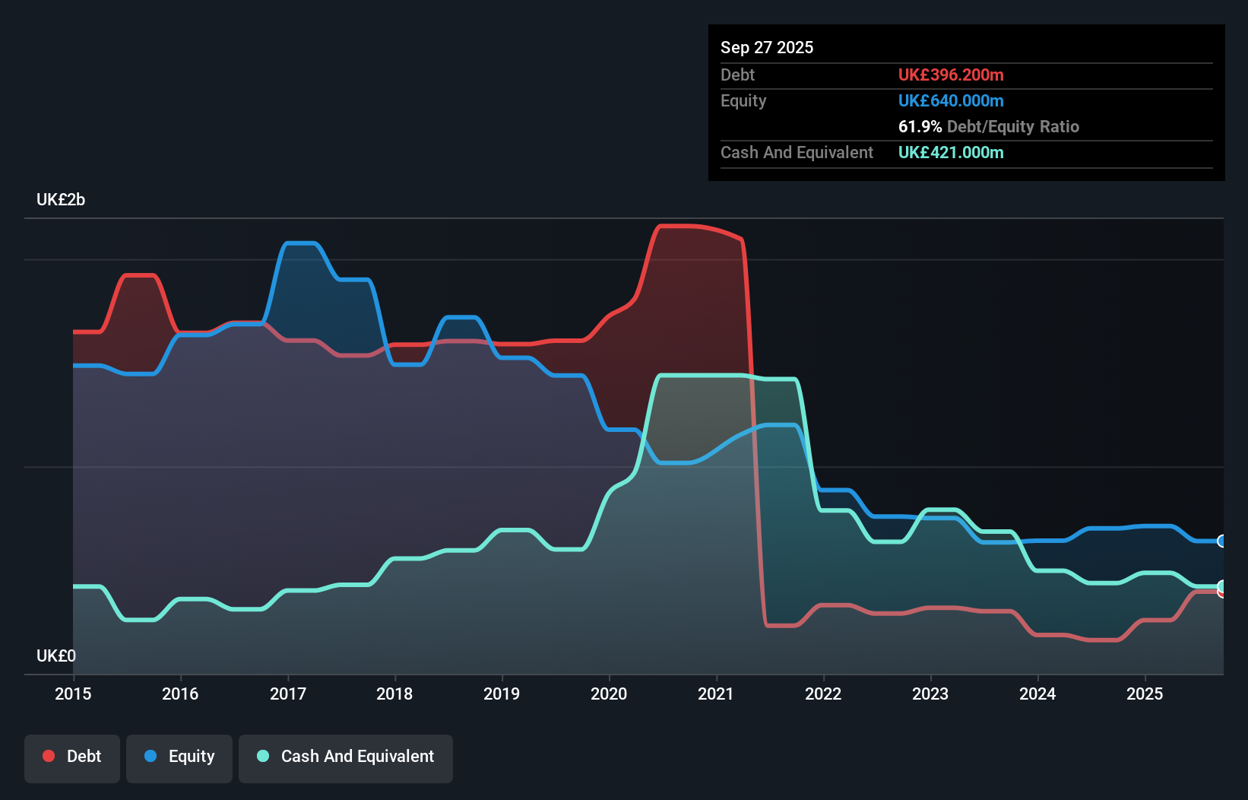Click the UK£396.200m Debt value
1248x800 pixels.
pyautogui.click(x=951, y=75)
